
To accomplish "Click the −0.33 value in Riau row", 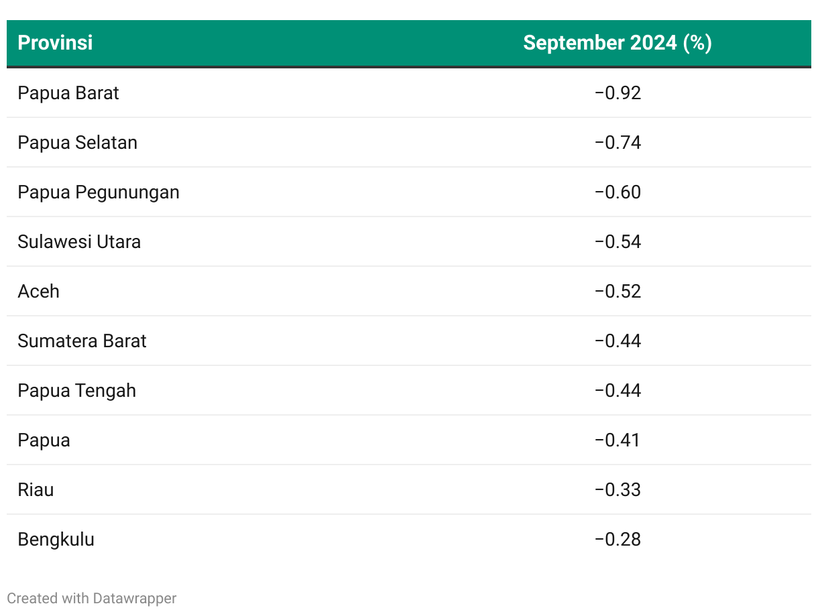I will (x=618, y=489).
